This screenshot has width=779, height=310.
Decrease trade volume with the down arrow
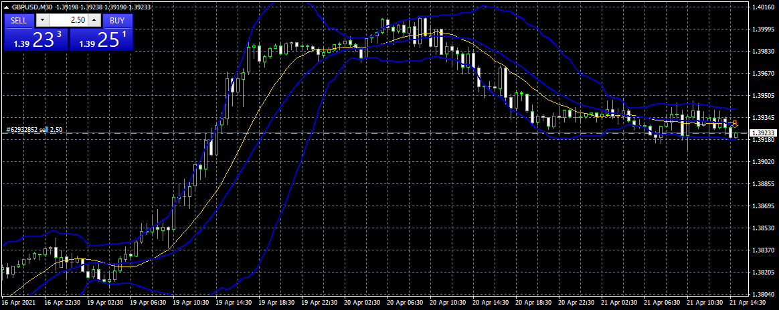43,20
